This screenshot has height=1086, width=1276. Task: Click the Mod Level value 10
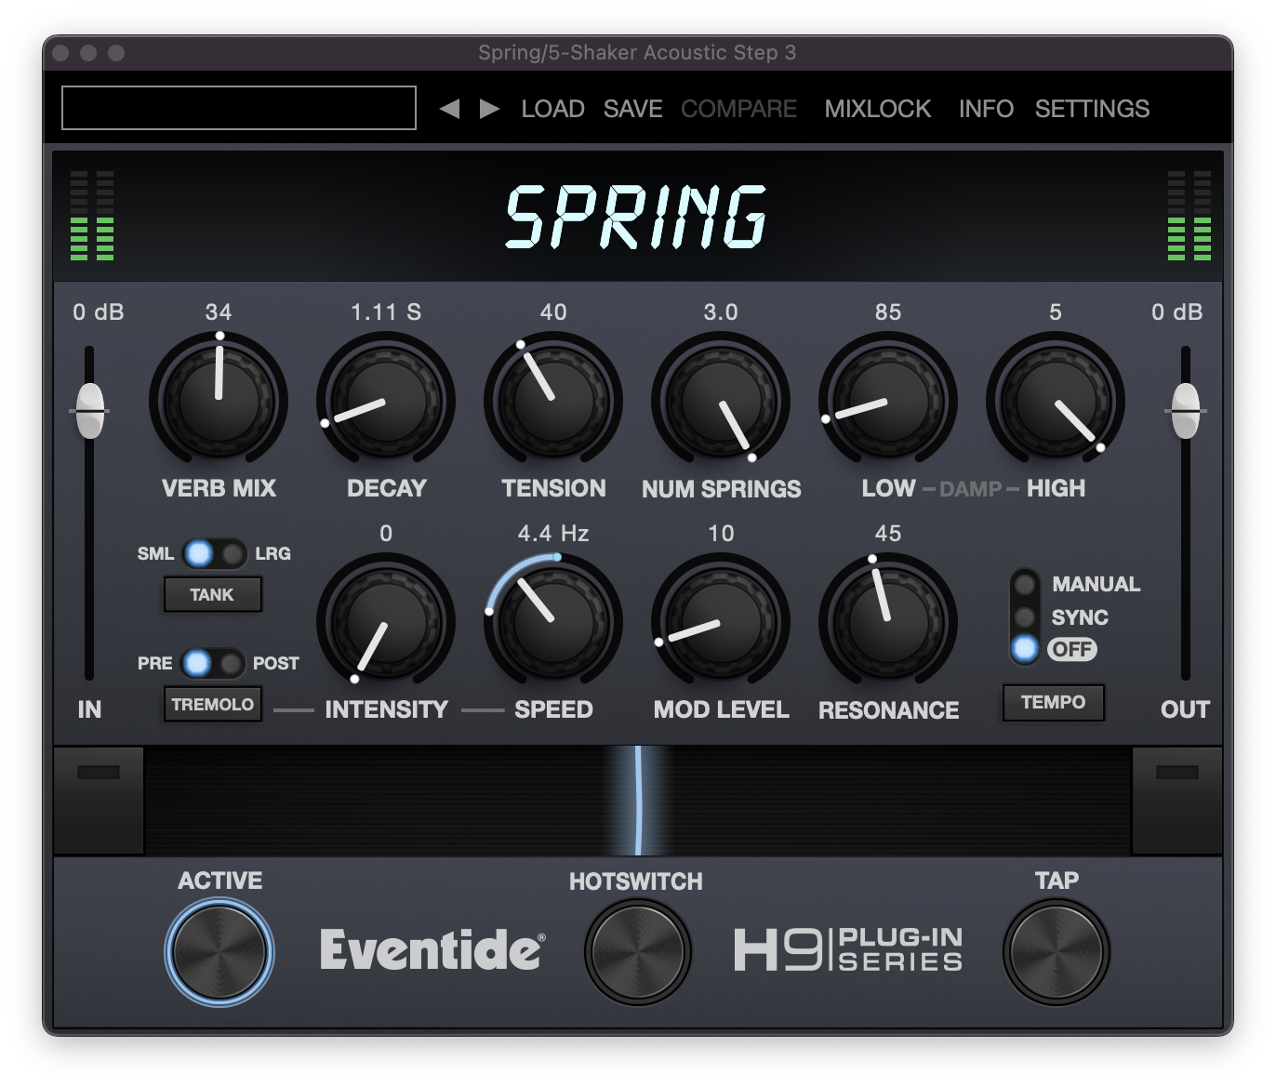(721, 534)
